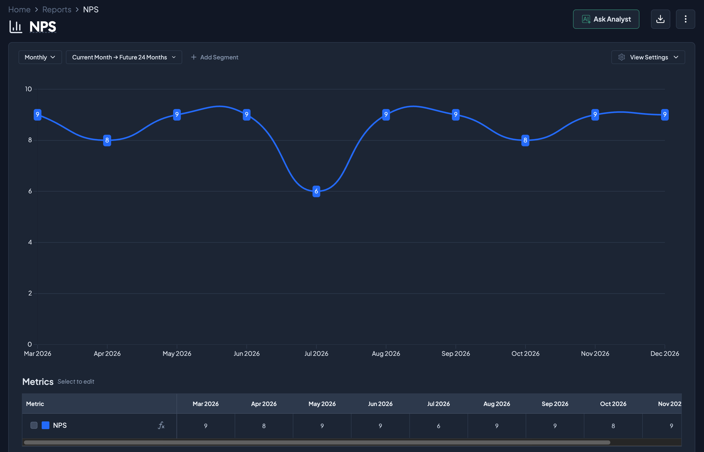Click the Jul 2026 data point labeled 6
Viewport: 704px width, 452px height.
pyautogui.click(x=316, y=191)
